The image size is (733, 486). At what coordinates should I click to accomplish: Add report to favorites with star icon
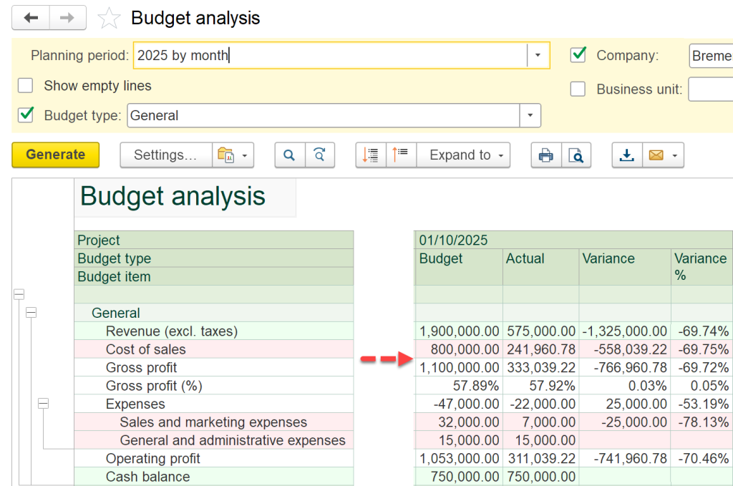click(x=109, y=18)
